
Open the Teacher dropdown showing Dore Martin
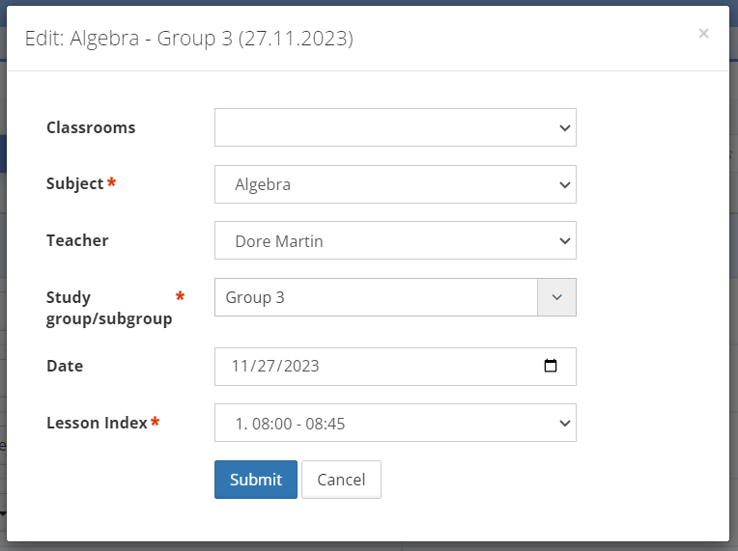point(395,240)
